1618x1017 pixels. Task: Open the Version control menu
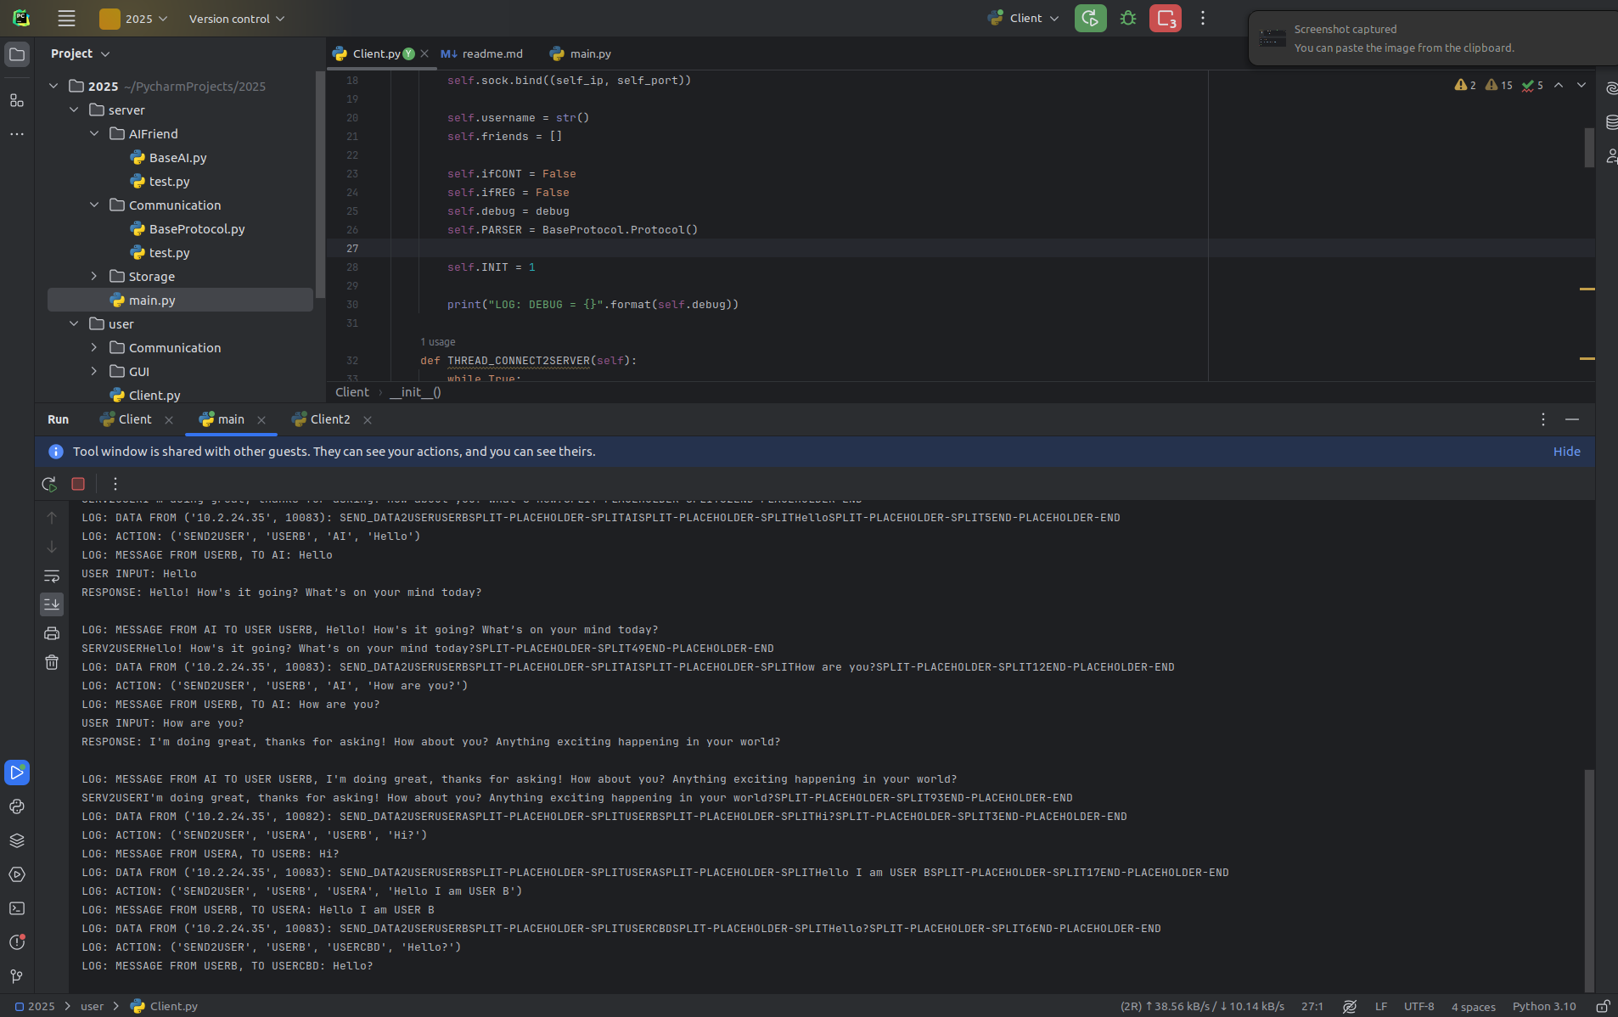point(236,19)
